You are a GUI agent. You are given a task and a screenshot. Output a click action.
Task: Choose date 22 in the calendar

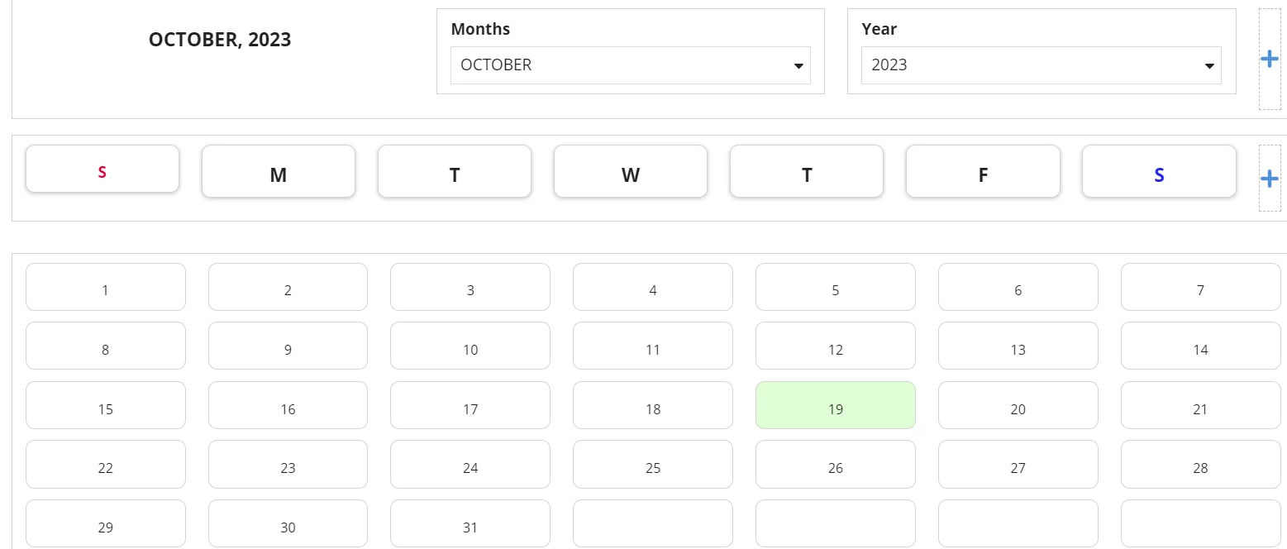pyautogui.click(x=106, y=464)
